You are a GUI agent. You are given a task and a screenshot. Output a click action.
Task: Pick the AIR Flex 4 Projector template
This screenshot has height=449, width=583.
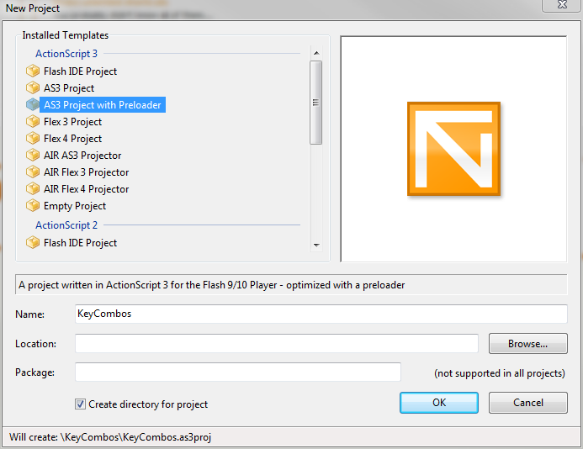tap(87, 189)
